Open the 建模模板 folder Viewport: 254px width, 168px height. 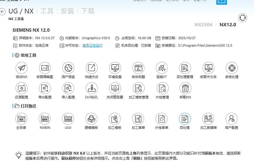point(91,119)
